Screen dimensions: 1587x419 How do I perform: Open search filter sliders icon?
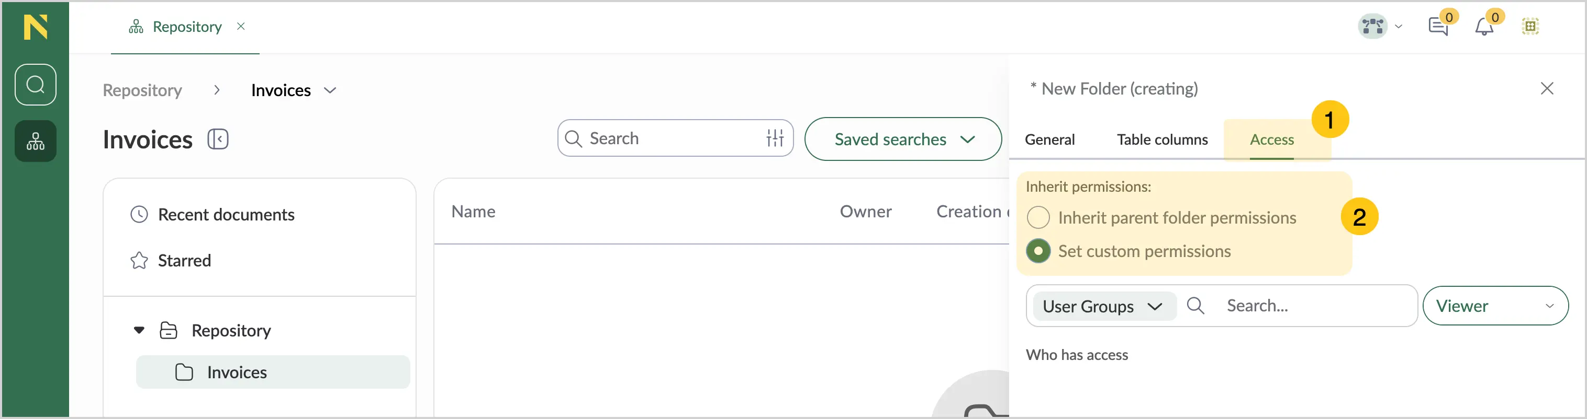775,138
